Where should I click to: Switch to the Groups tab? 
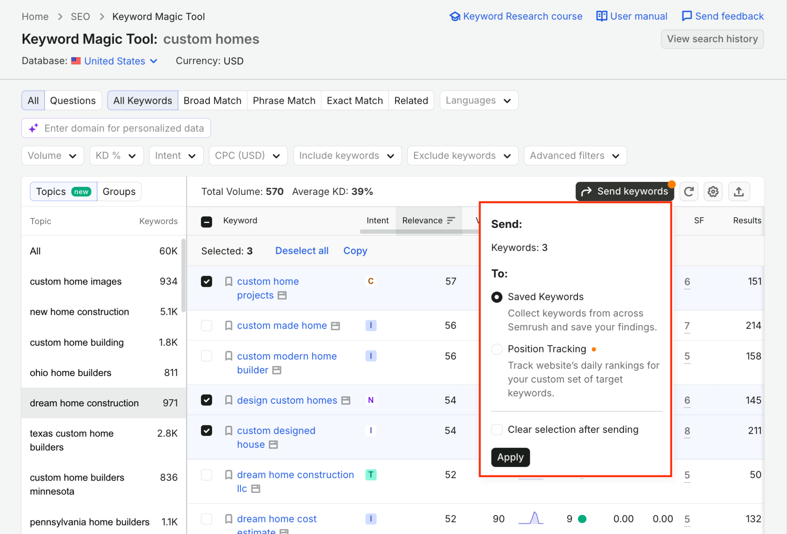[x=119, y=191]
